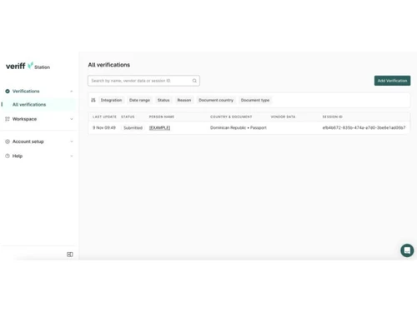The height and width of the screenshot is (312, 417).
Task: Click the Add Verification button
Action: click(392, 81)
